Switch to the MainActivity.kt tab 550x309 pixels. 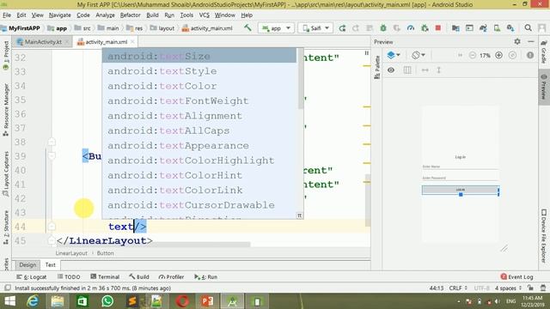pyautogui.click(x=43, y=42)
